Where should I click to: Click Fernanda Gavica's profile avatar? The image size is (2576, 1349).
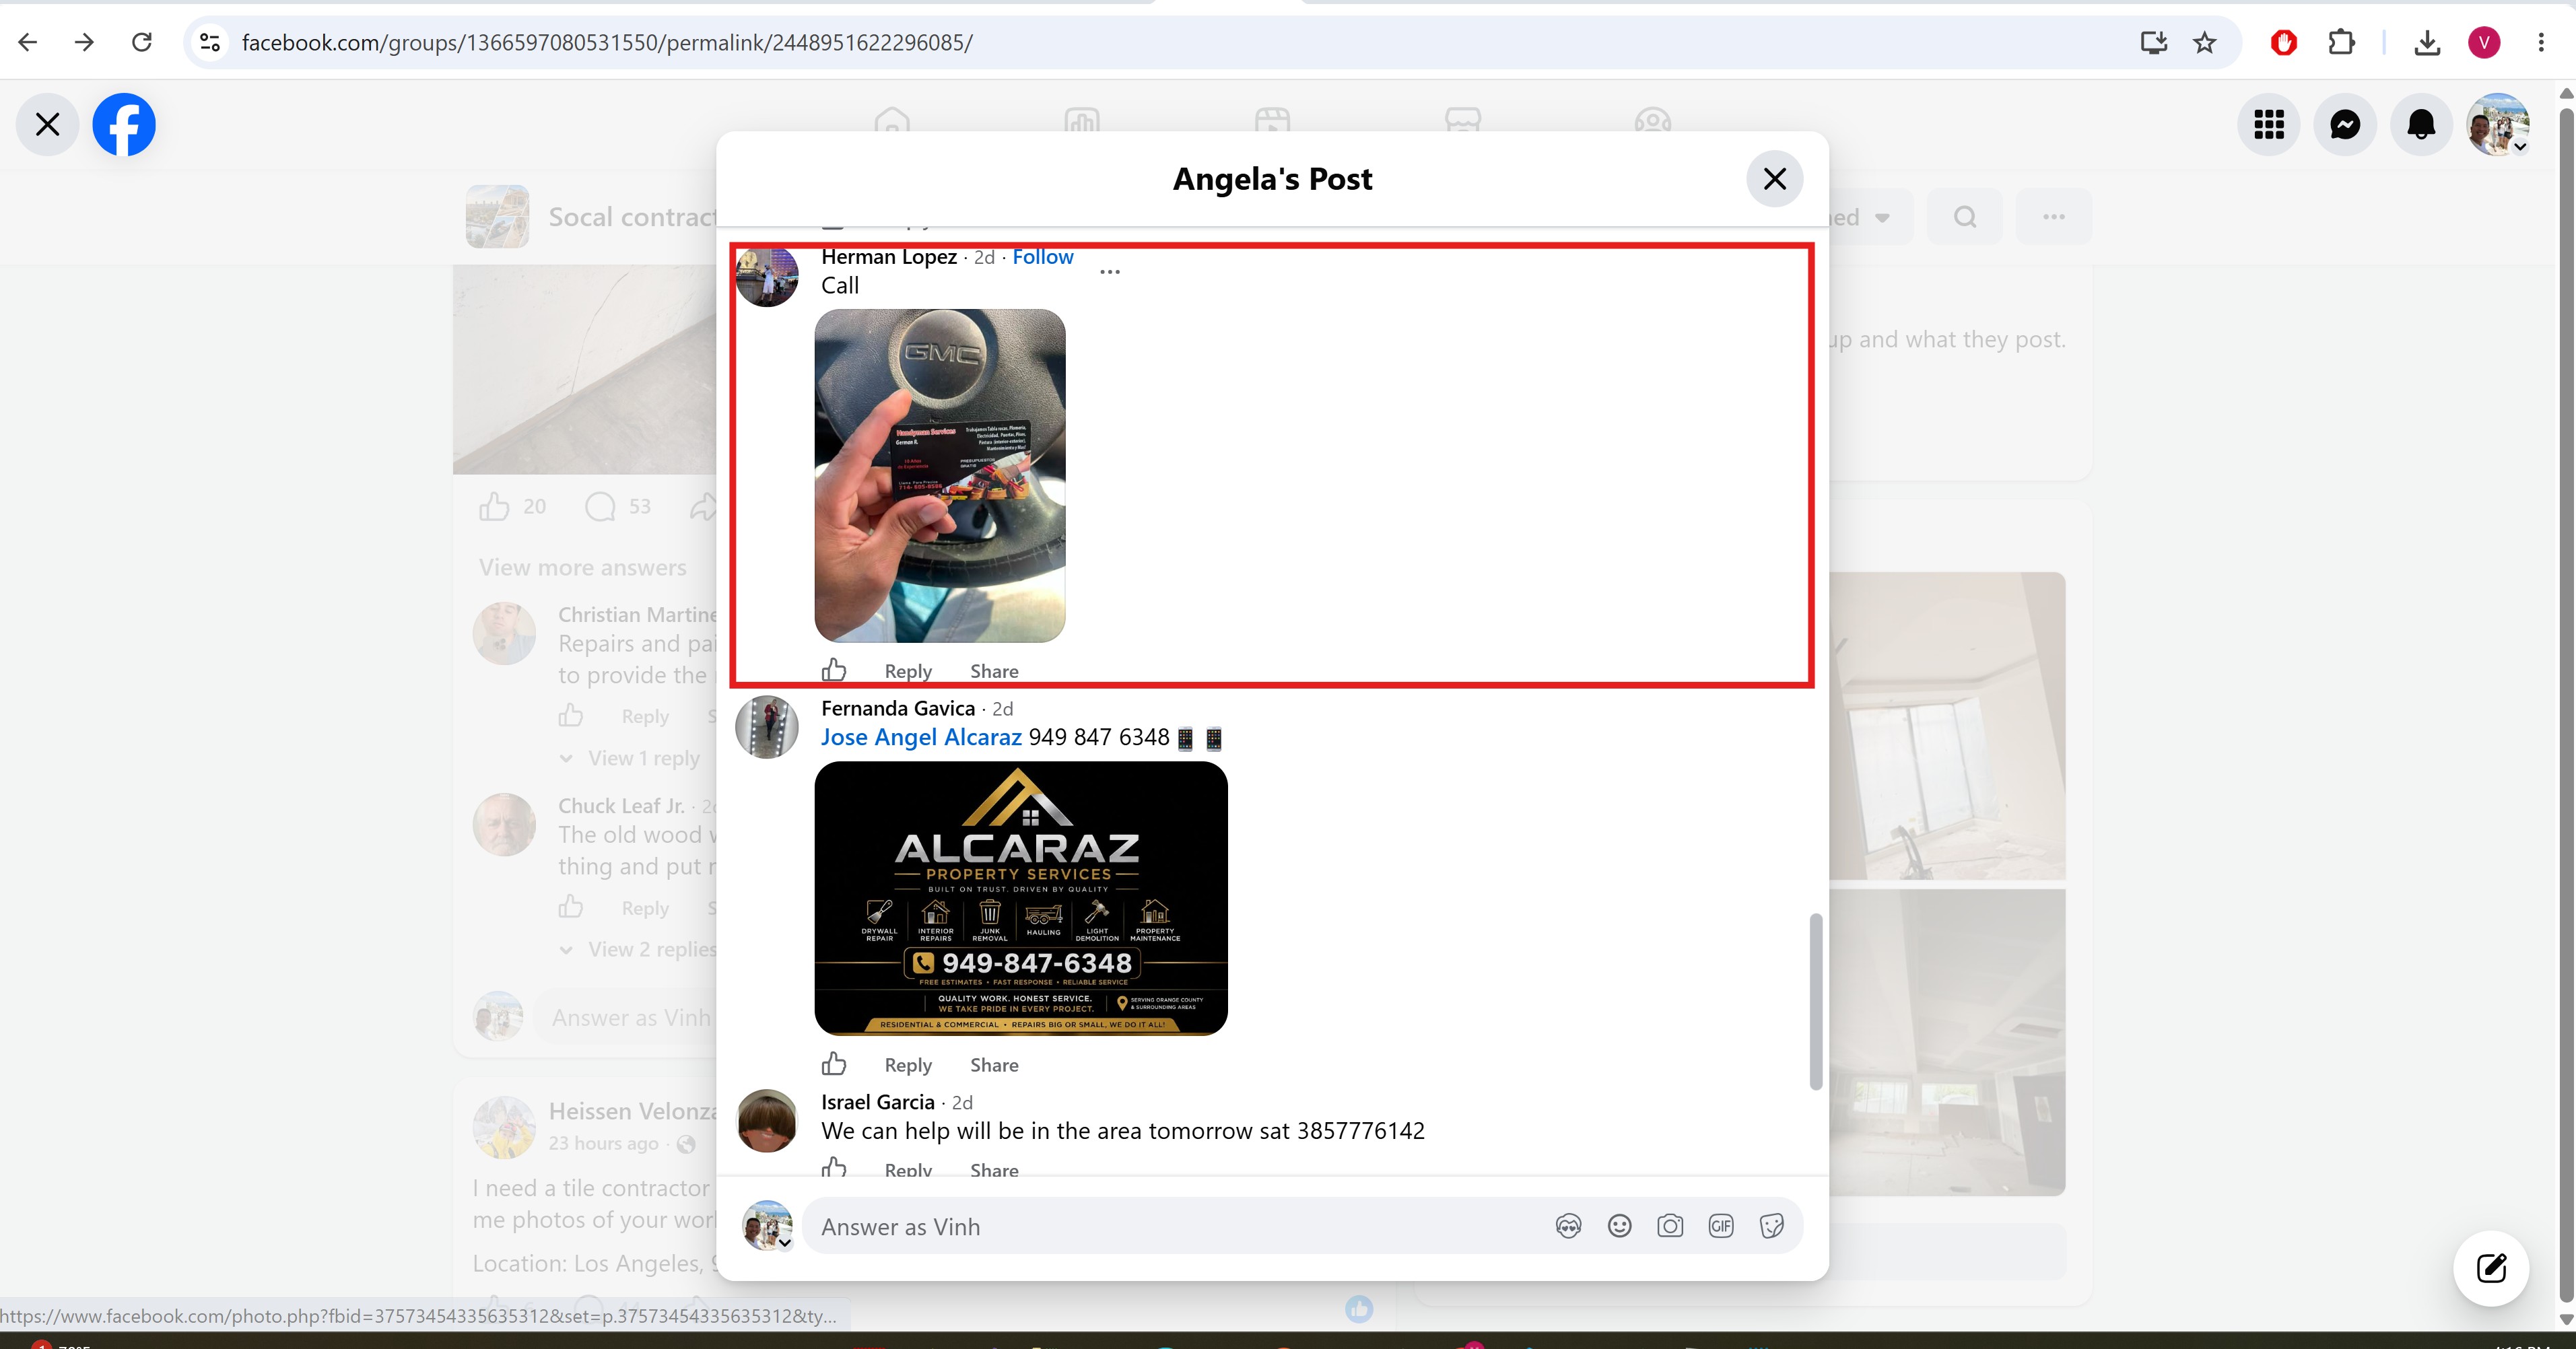coord(767,727)
